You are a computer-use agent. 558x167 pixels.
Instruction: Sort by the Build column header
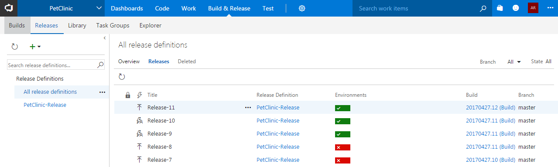[x=472, y=95]
